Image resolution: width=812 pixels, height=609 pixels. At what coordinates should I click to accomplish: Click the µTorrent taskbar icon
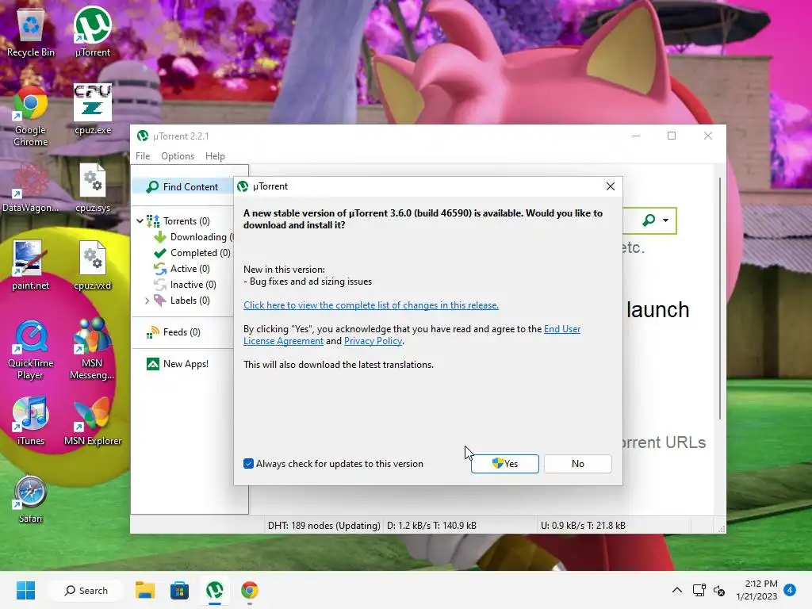[214, 590]
